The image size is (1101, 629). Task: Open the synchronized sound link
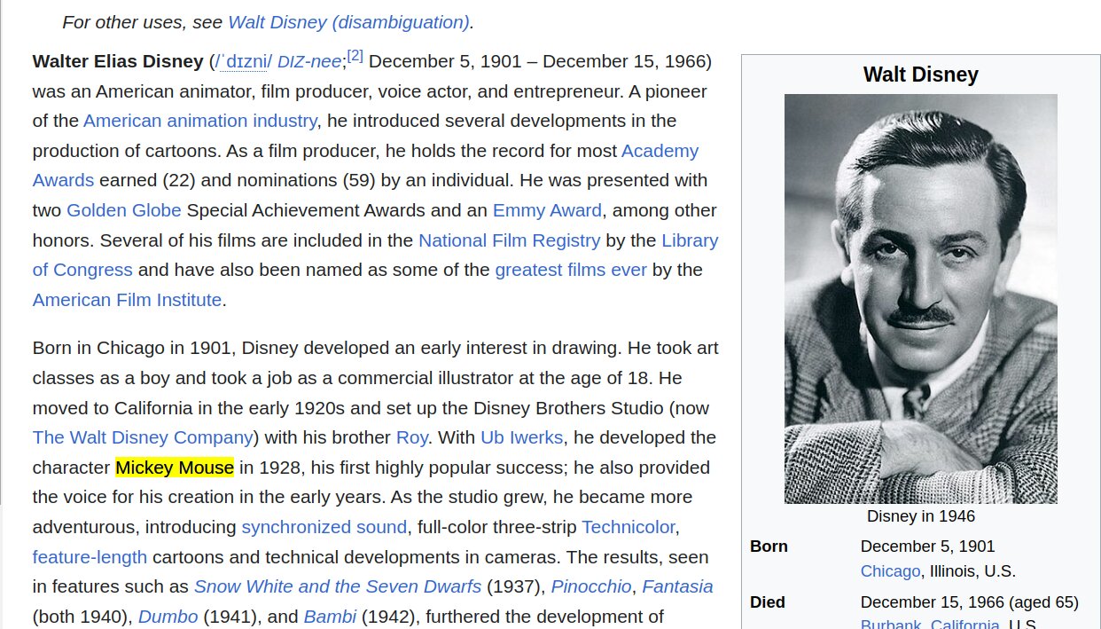coord(324,527)
